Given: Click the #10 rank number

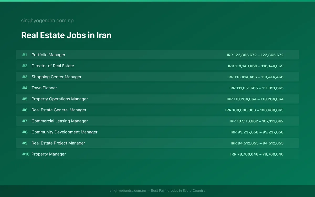Looking at the screenshot, I should pos(26,154).
